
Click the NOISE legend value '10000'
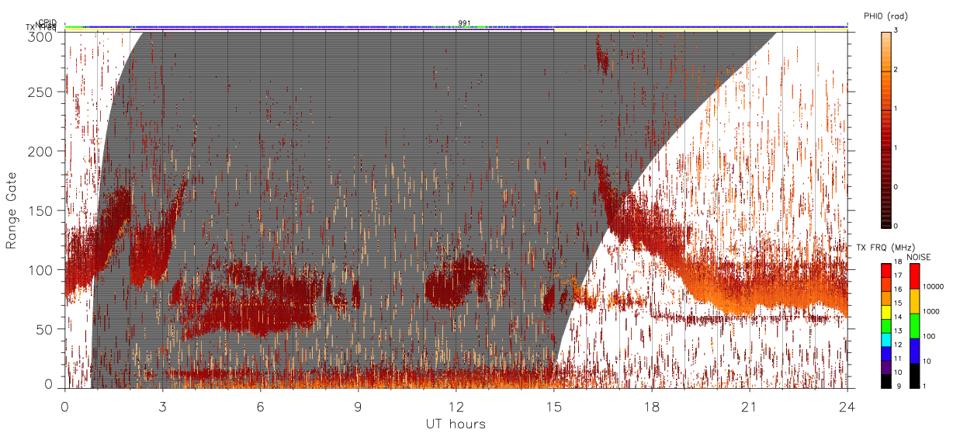coord(933,286)
